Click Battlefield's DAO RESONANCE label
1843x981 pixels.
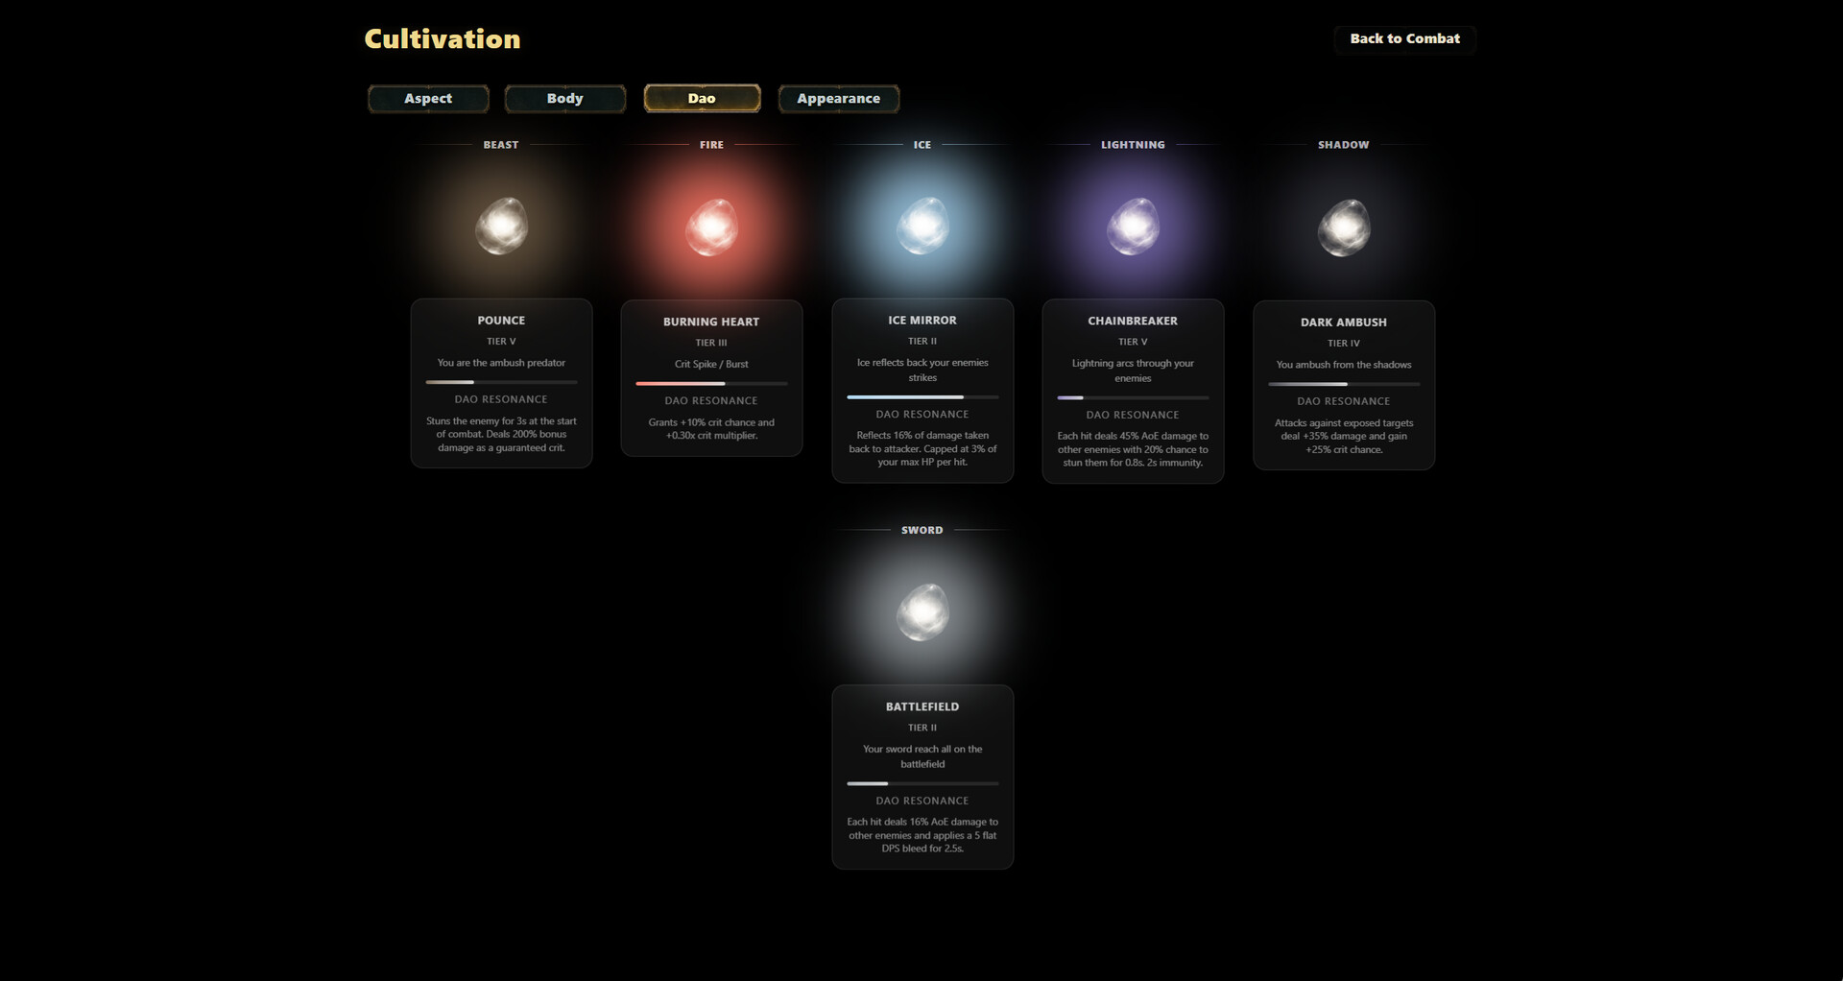click(x=922, y=801)
